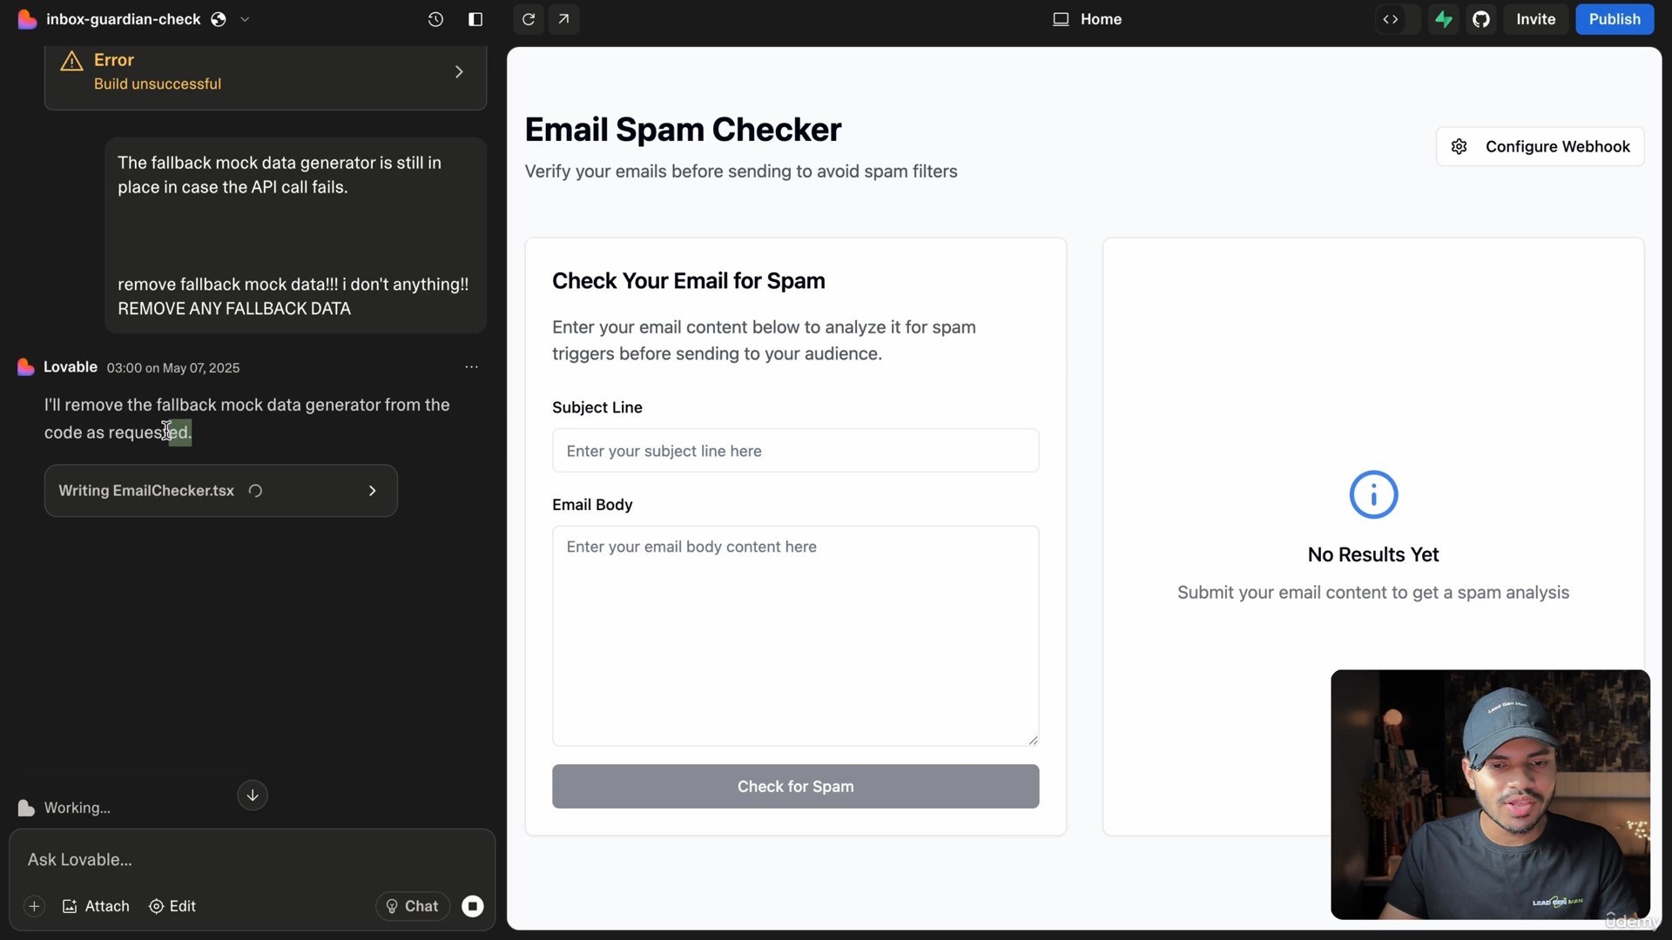Stop generation with the stop button

tap(473, 906)
